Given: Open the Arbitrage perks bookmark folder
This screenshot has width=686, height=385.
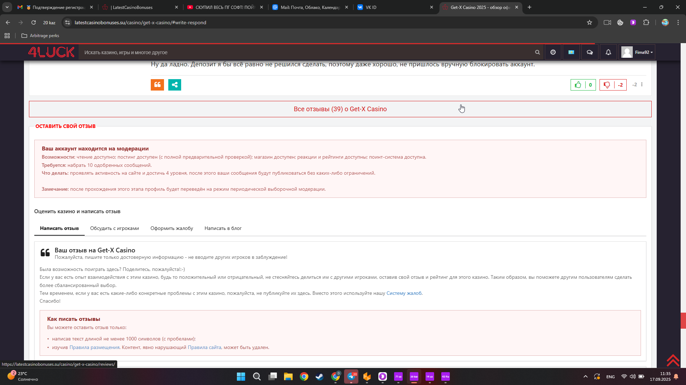Looking at the screenshot, I should pyautogui.click(x=40, y=36).
